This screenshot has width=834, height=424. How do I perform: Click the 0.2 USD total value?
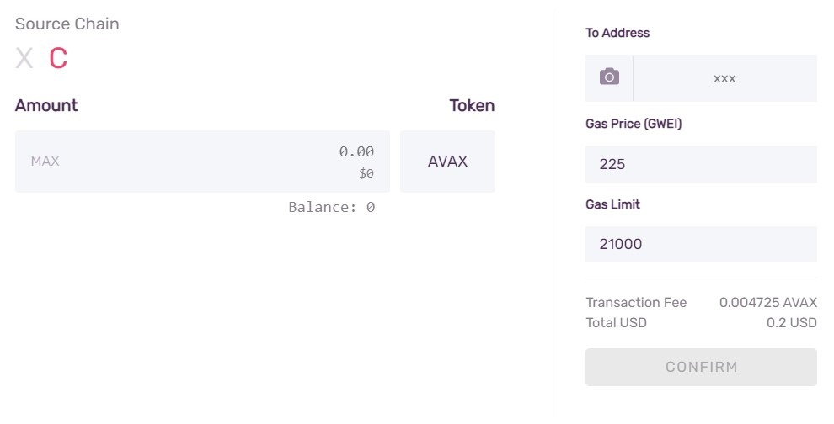coord(791,322)
